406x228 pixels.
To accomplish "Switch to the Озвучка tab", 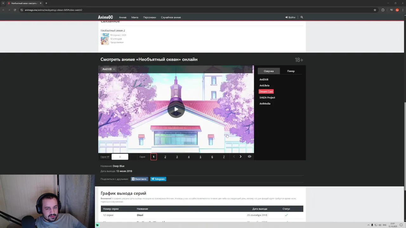I will pos(269,71).
